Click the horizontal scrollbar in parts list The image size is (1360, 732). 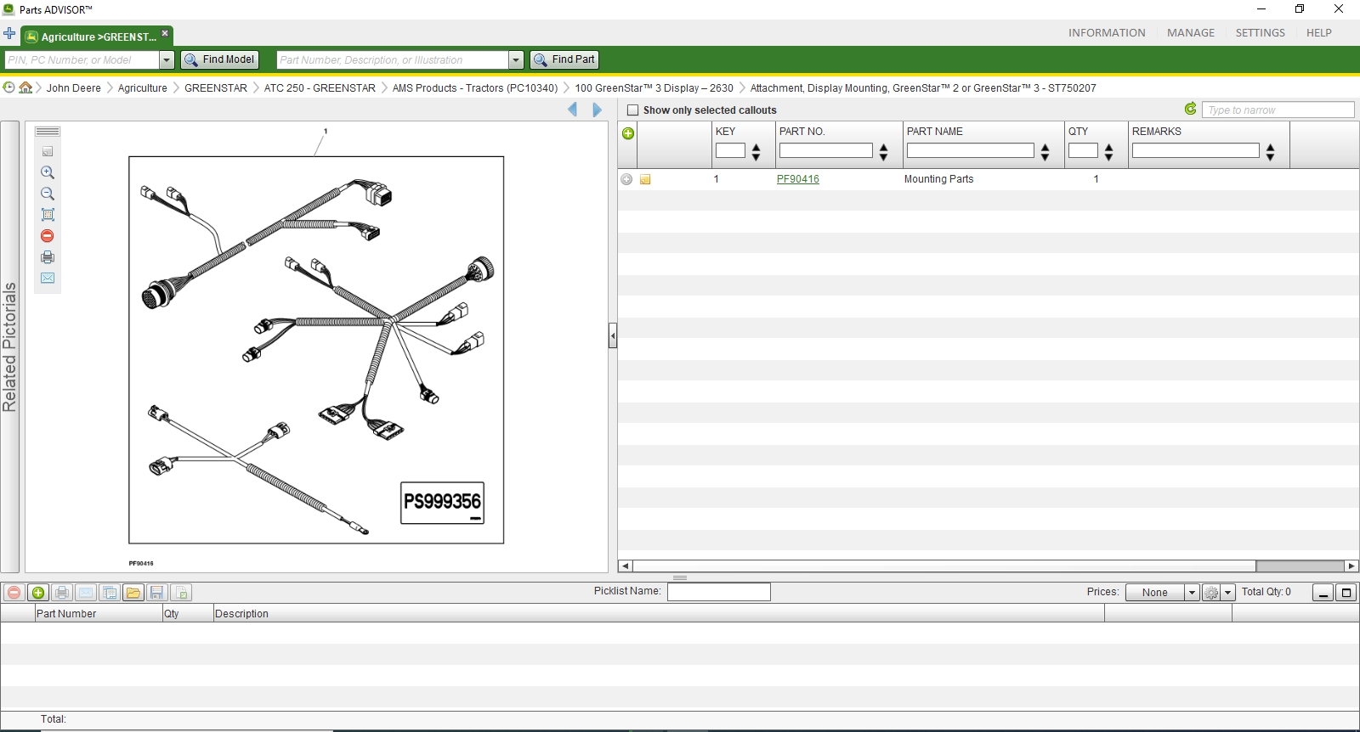click(x=989, y=566)
